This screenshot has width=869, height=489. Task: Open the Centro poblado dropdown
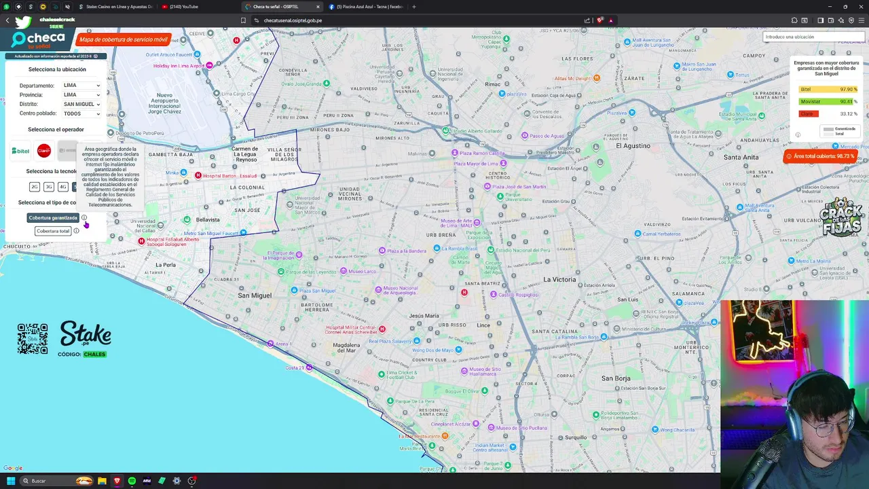pos(81,113)
